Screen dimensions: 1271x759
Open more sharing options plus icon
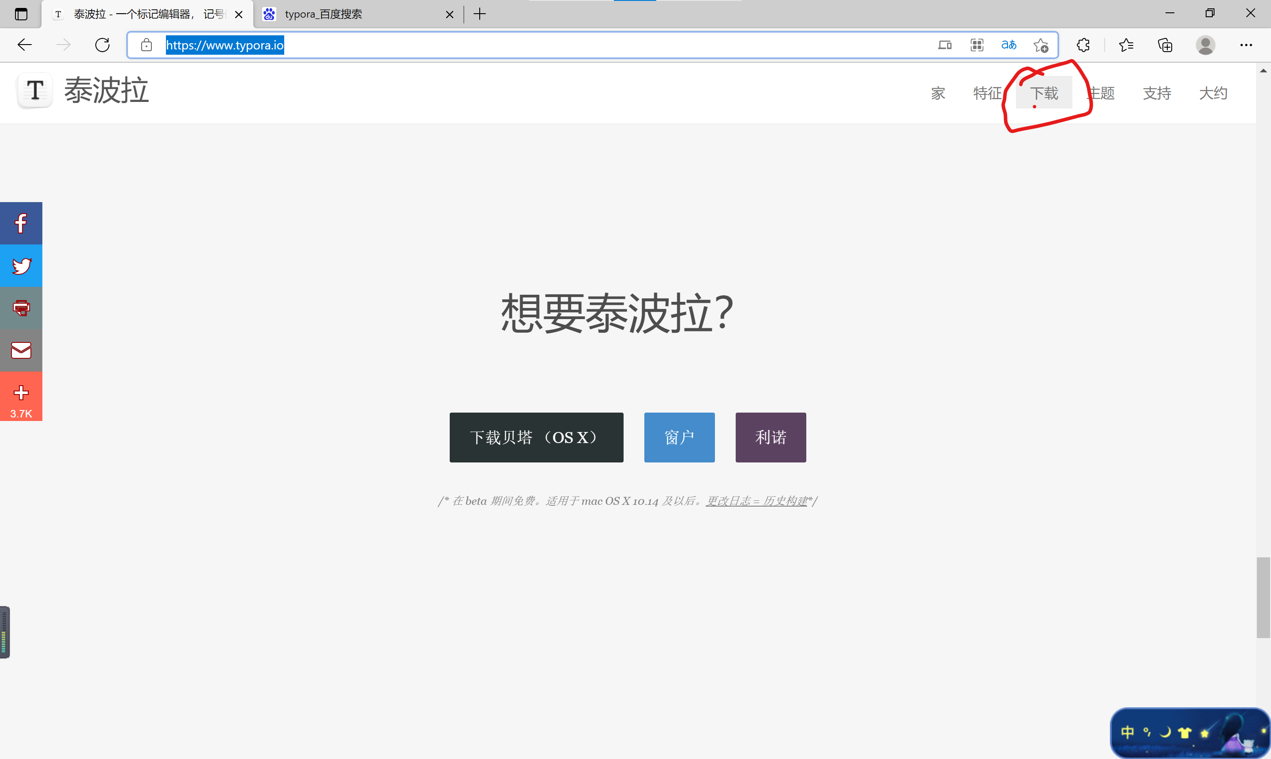click(x=21, y=393)
